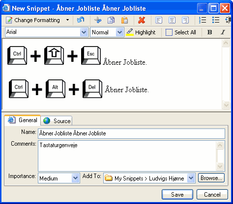Image resolution: width=233 pixels, height=204 pixels.
Task: Click the Browse... button
Action: 211,178
